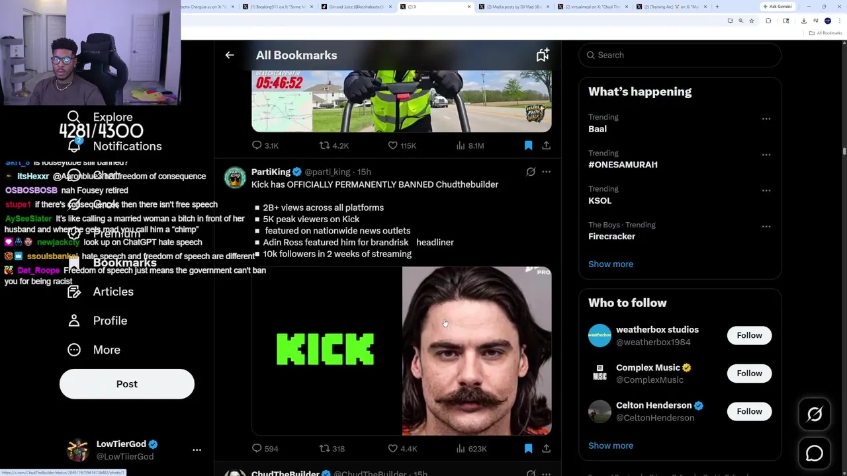Like the video post with 115K likes
This screenshot has height=476, width=847.
[402, 145]
